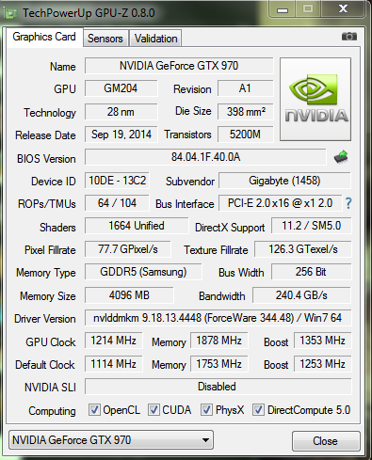Toggle the CUDA checkbox
The width and height of the screenshot is (372, 460).
(154, 409)
